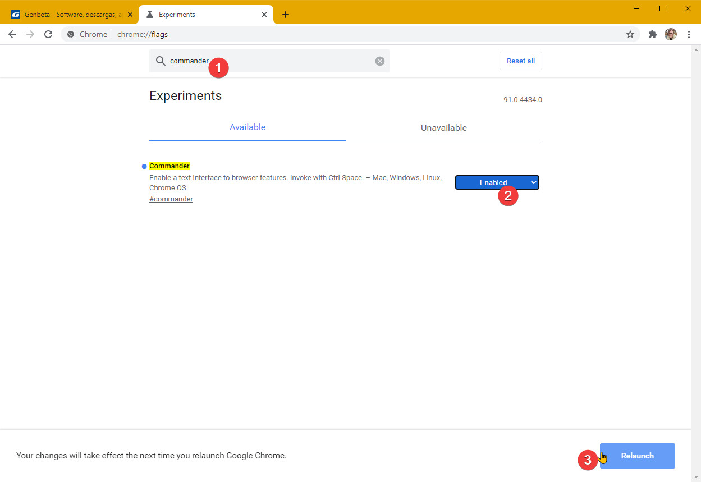Maximize the Chrome window
This screenshot has height=482, width=701.
point(662,8)
